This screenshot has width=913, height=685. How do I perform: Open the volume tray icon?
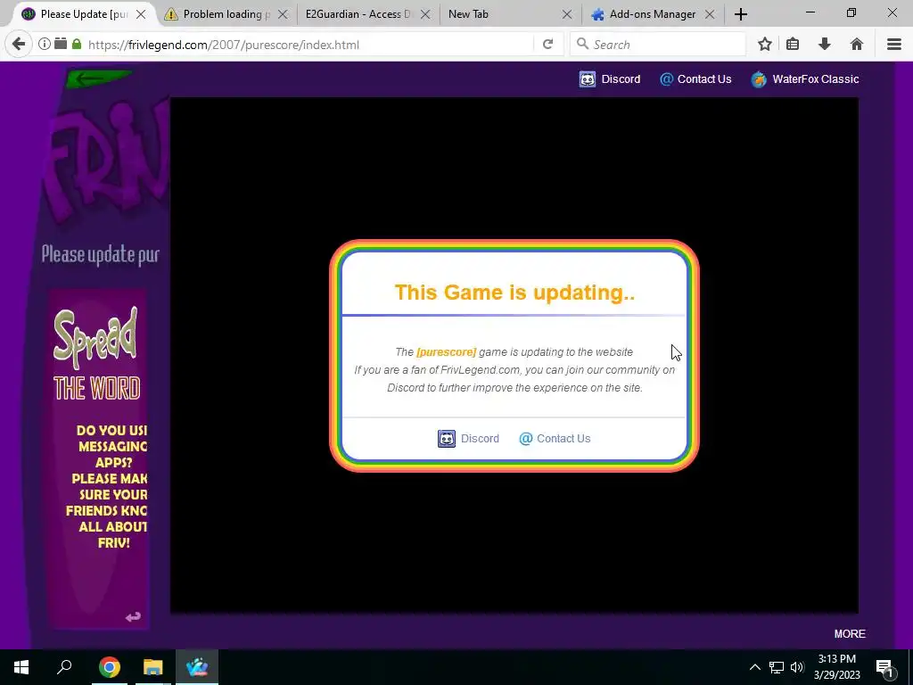click(797, 667)
